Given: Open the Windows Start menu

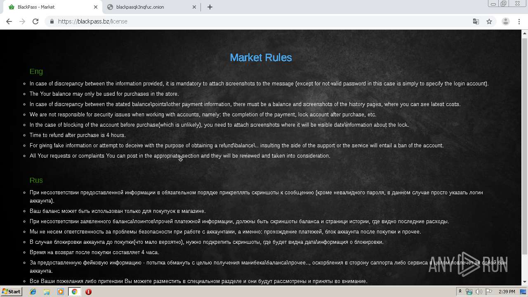Looking at the screenshot, I should [11, 291].
